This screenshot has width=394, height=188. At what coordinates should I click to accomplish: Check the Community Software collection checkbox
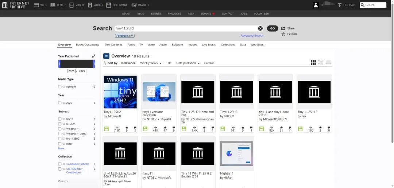(60, 164)
